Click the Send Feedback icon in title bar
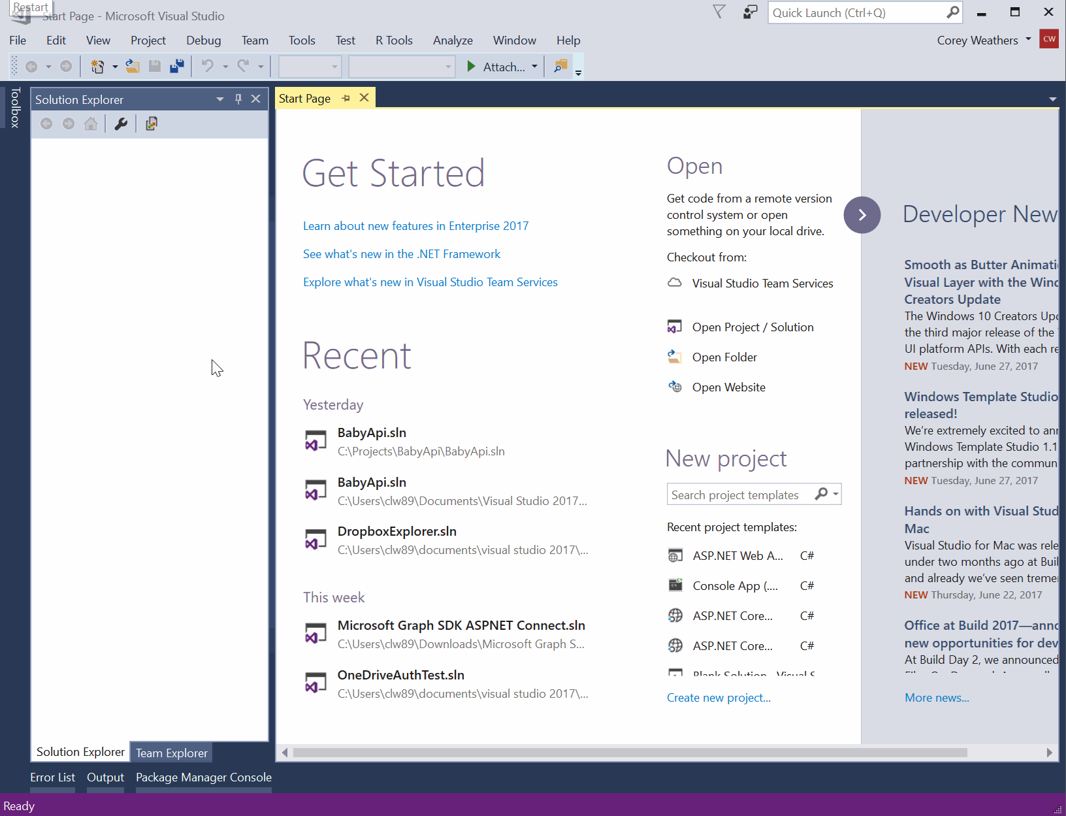Screen dimensions: 1066x816 click(x=750, y=12)
